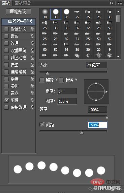Uncheck the 间距 checkbox

pyautogui.click(x=42, y=125)
